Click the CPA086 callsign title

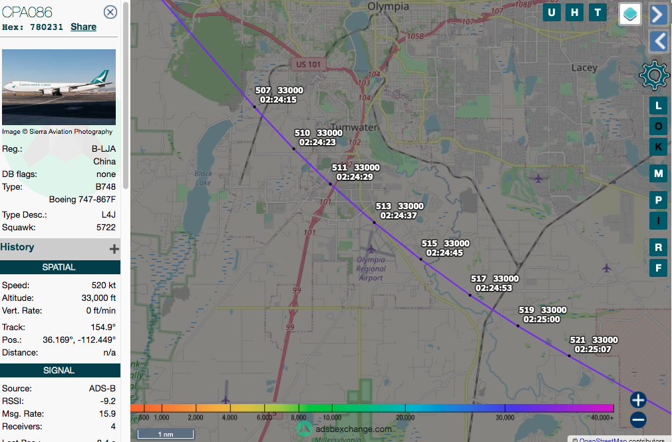click(27, 12)
